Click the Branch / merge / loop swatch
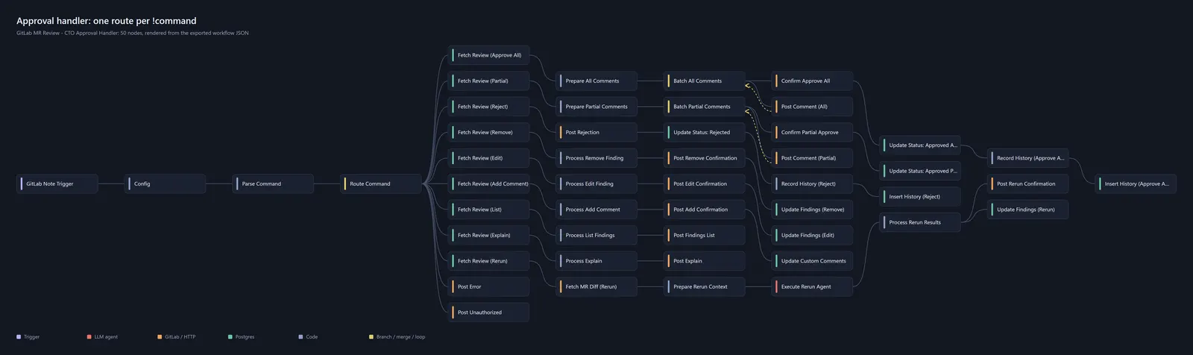This screenshot has height=355, width=1193. (371, 337)
